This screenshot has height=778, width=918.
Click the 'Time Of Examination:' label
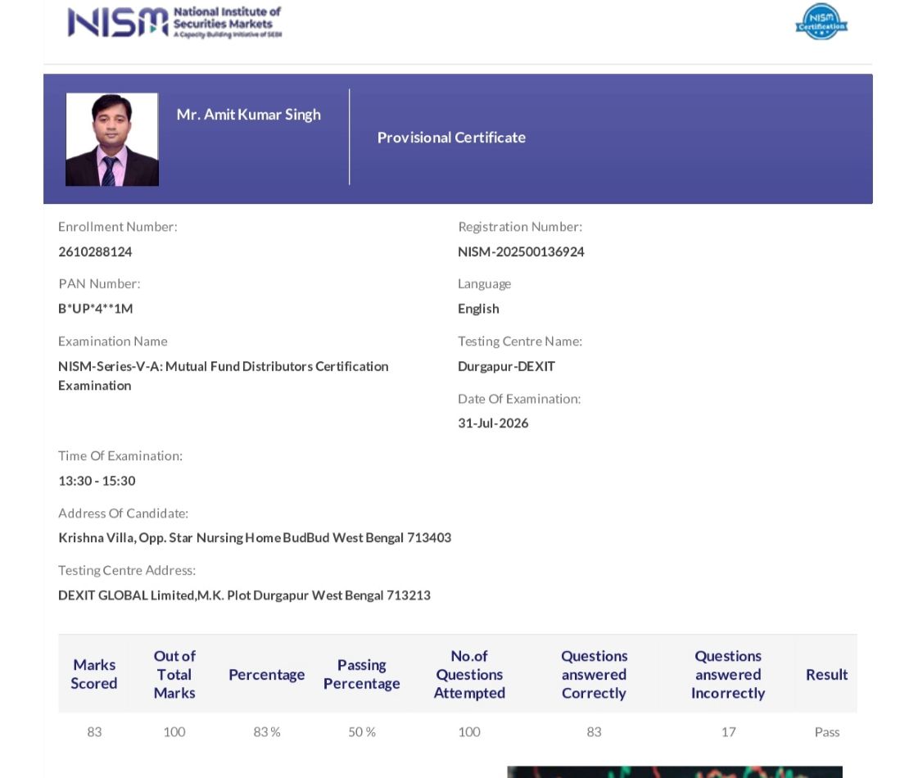[120, 456]
